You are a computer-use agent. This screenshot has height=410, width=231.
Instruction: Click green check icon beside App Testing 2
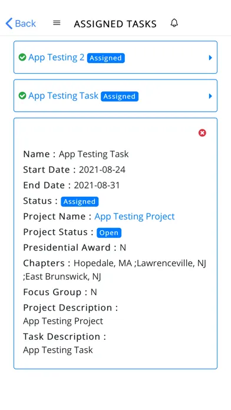(x=22, y=57)
